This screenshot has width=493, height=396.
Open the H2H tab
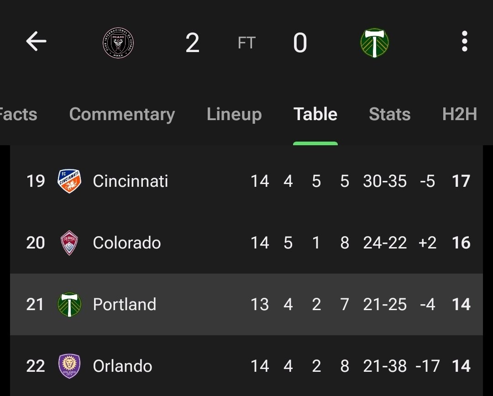(x=460, y=114)
